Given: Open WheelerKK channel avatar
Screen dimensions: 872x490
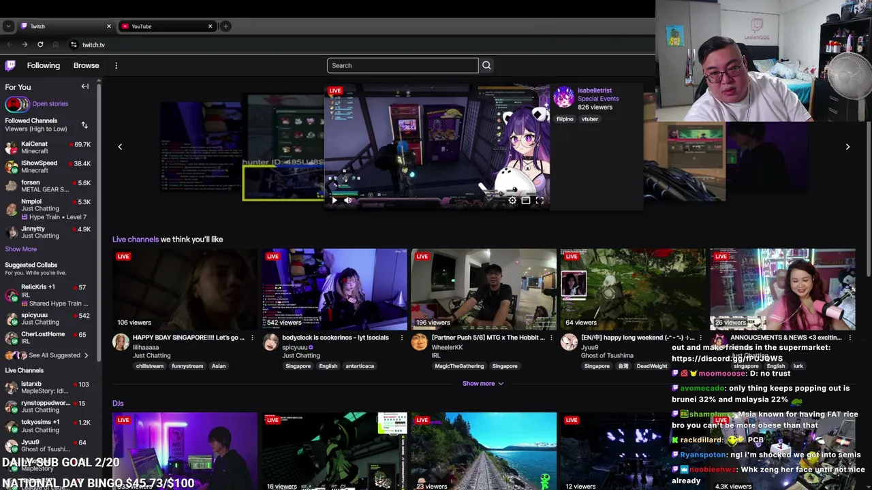Looking at the screenshot, I should 420,342.
